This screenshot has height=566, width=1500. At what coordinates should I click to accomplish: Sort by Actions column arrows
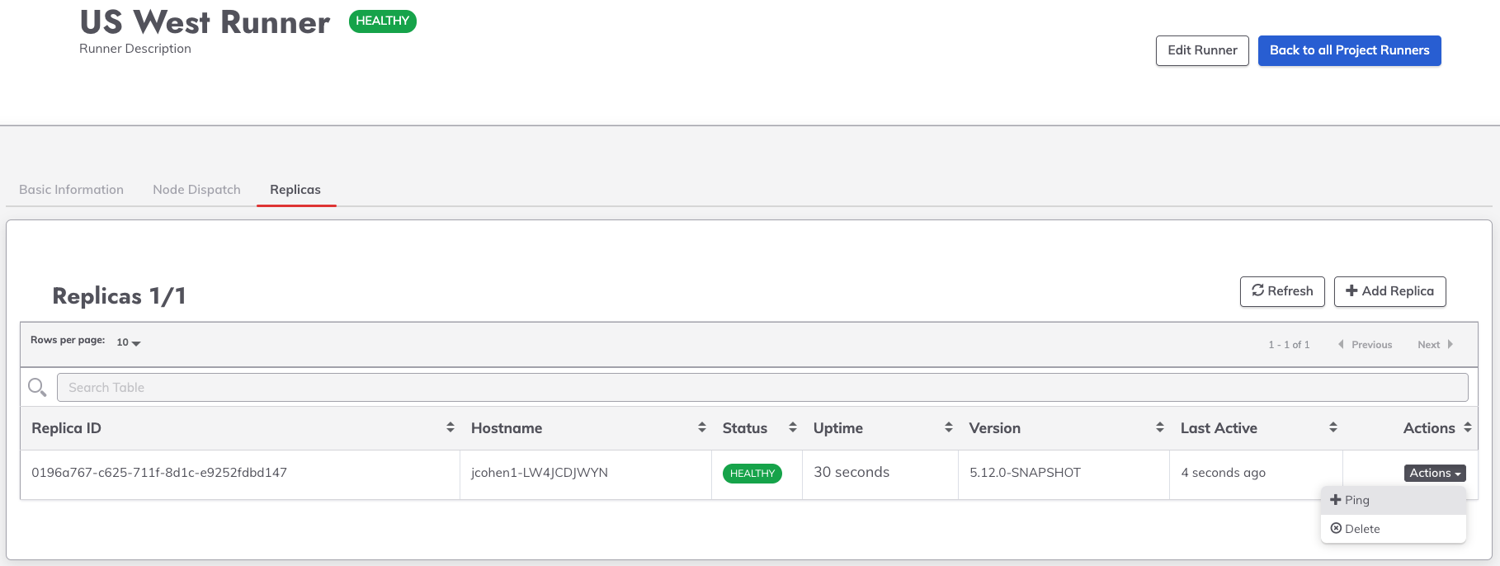[1468, 427]
